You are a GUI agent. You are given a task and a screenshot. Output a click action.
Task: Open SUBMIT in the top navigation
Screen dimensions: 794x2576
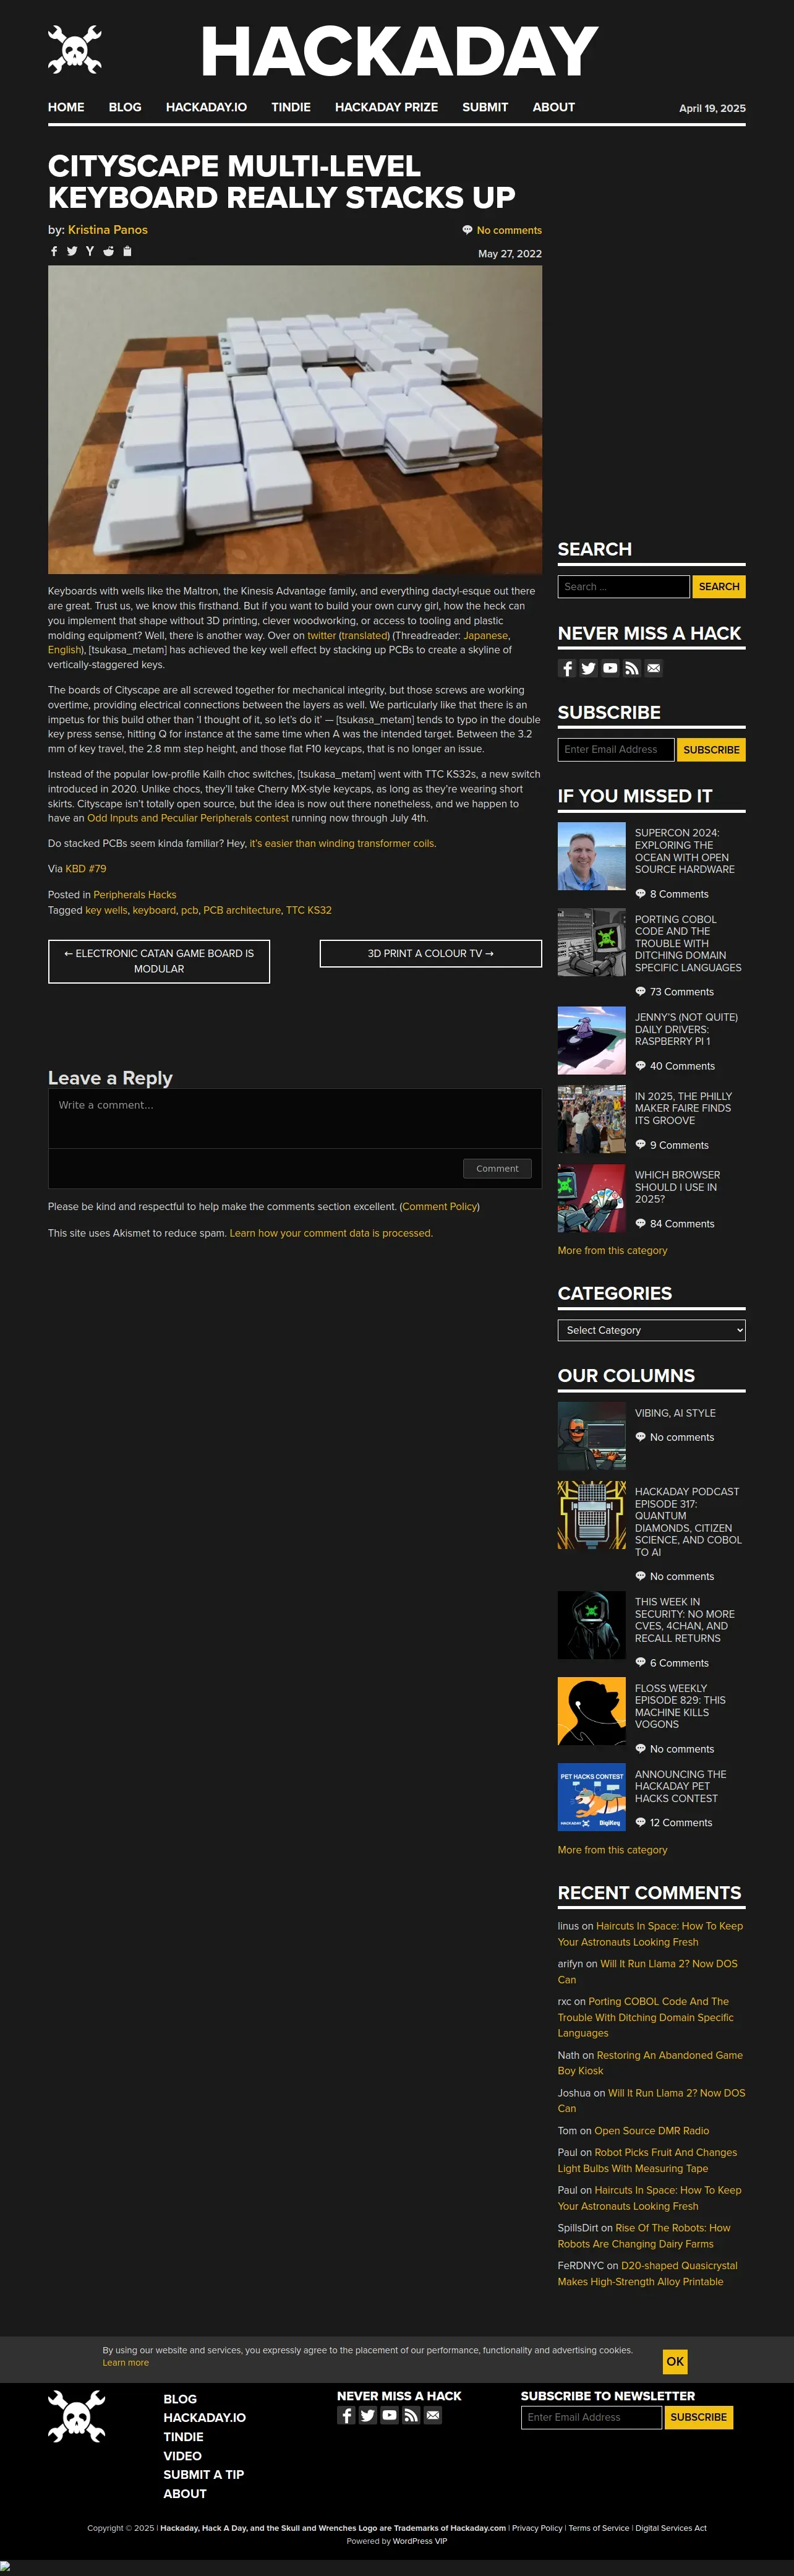485,107
